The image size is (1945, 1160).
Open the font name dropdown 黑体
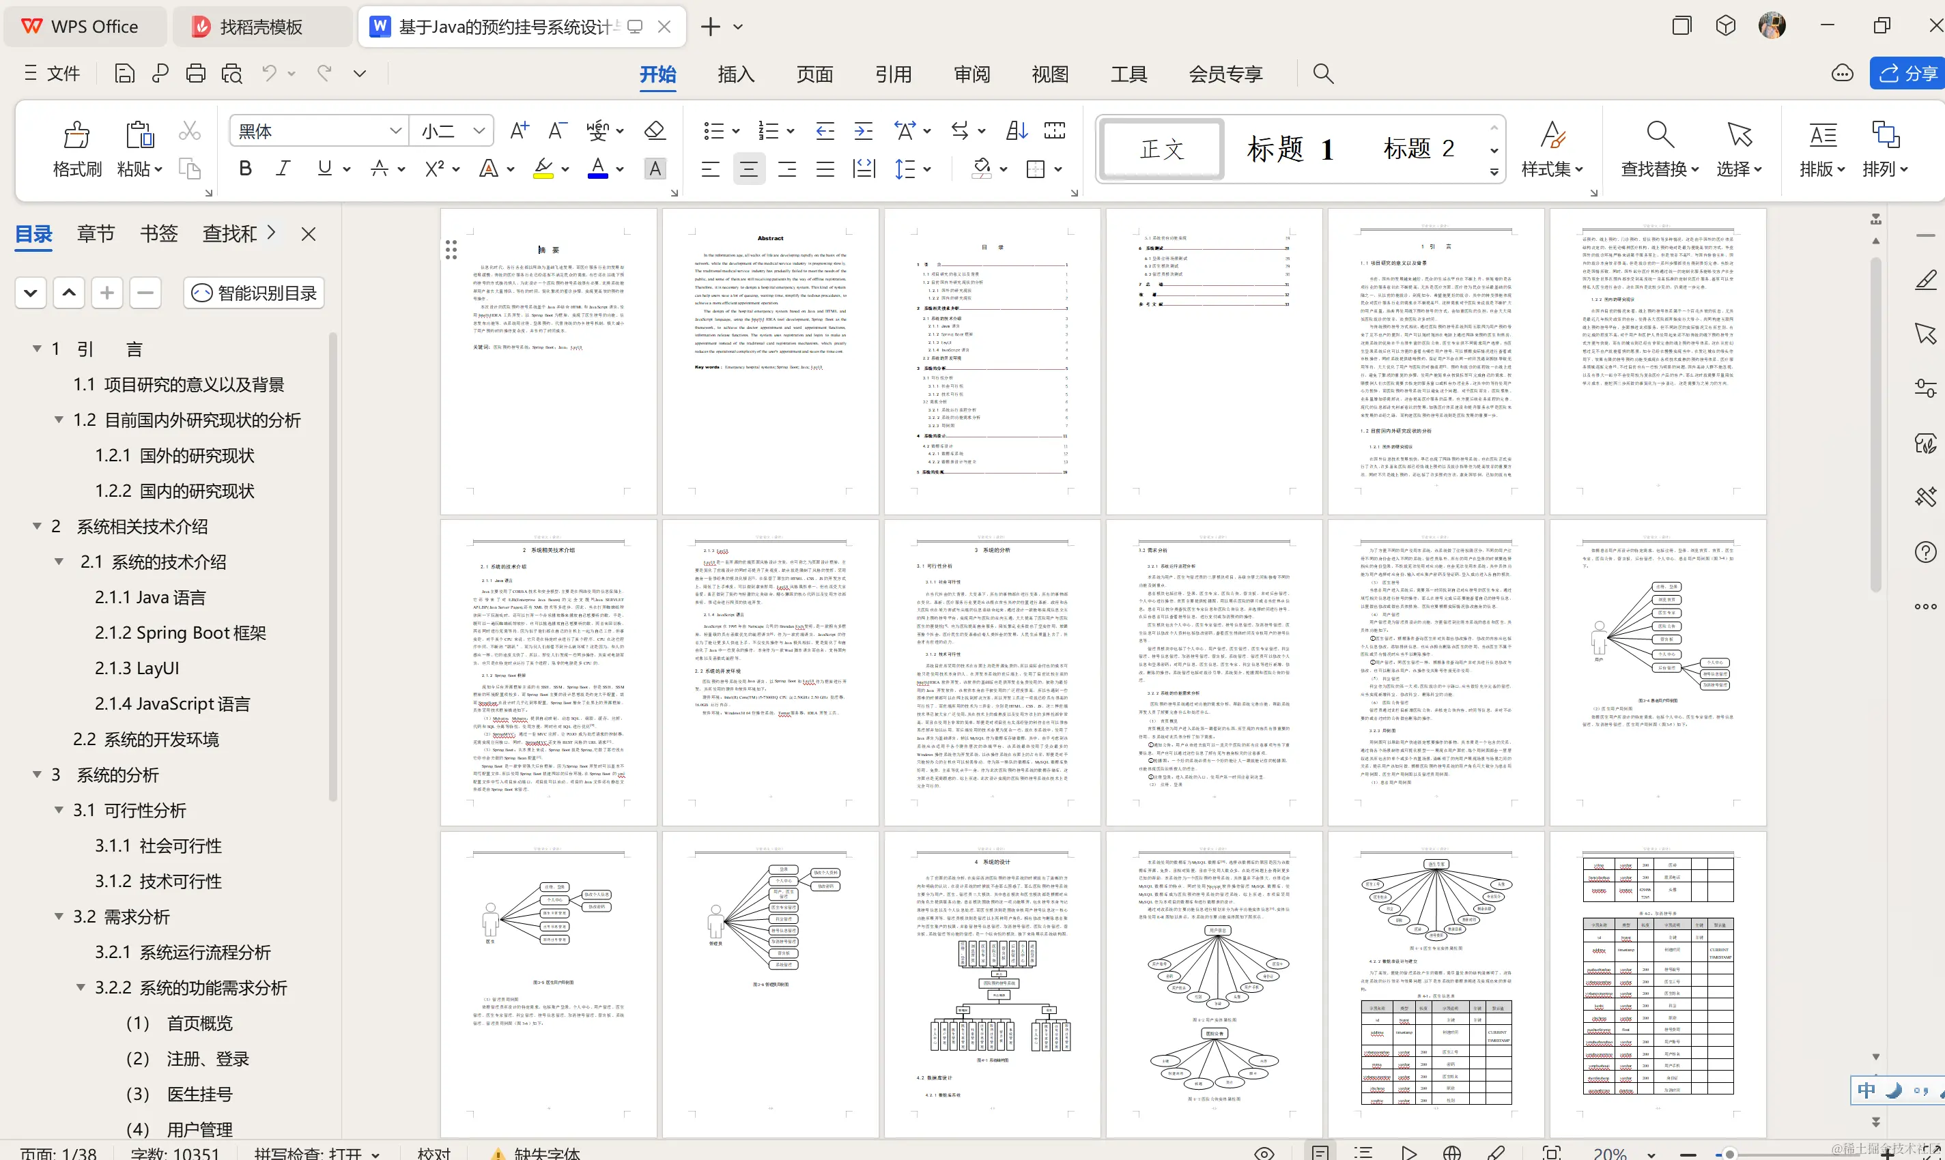[x=396, y=131]
